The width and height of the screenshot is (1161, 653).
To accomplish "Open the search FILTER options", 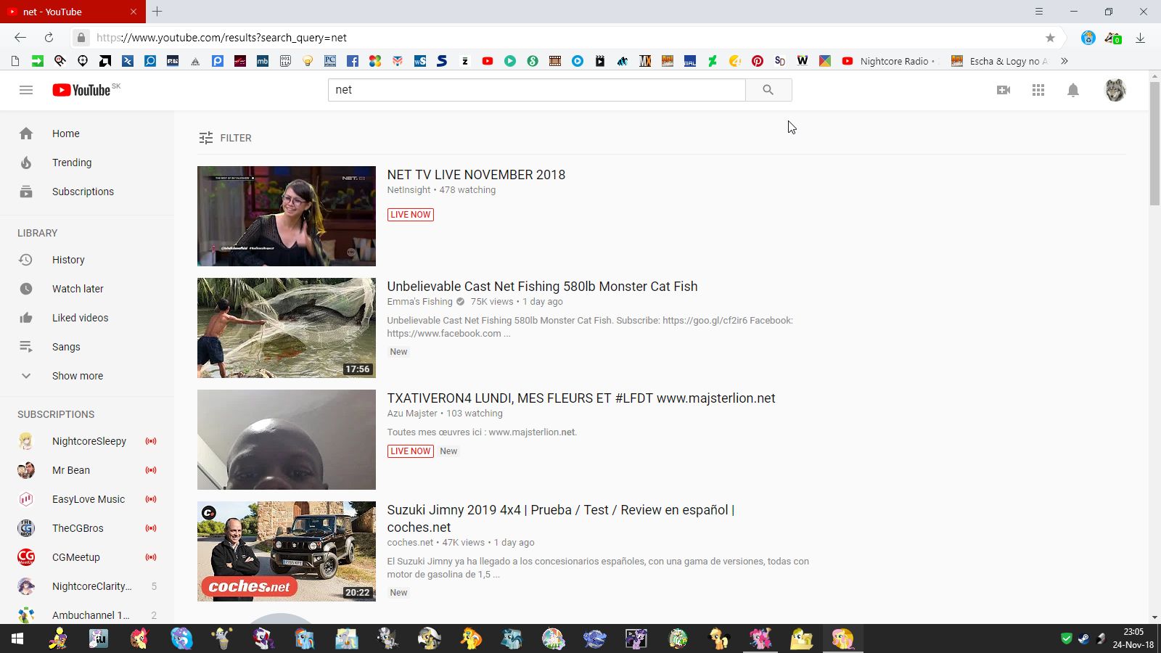I will pyautogui.click(x=226, y=138).
